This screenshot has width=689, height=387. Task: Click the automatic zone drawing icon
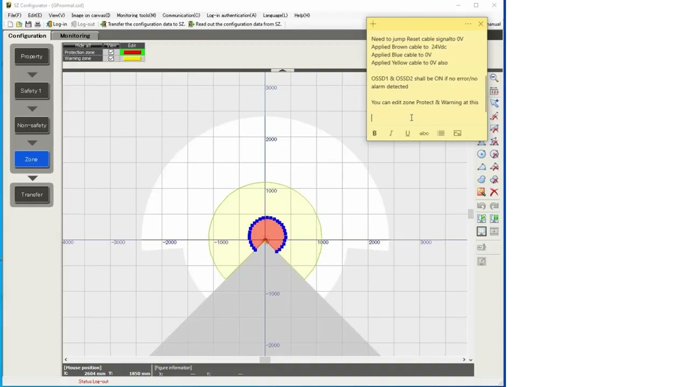pos(481,192)
